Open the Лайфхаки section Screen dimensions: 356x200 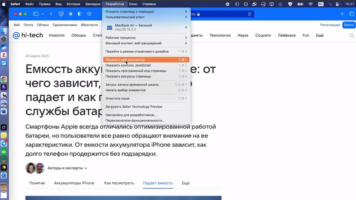coord(287,35)
